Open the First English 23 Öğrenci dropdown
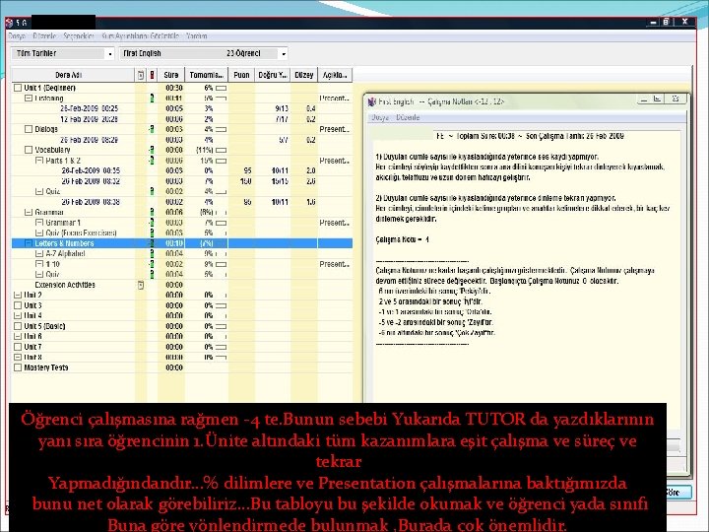This screenshot has width=709, height=532. pos(204,53)
